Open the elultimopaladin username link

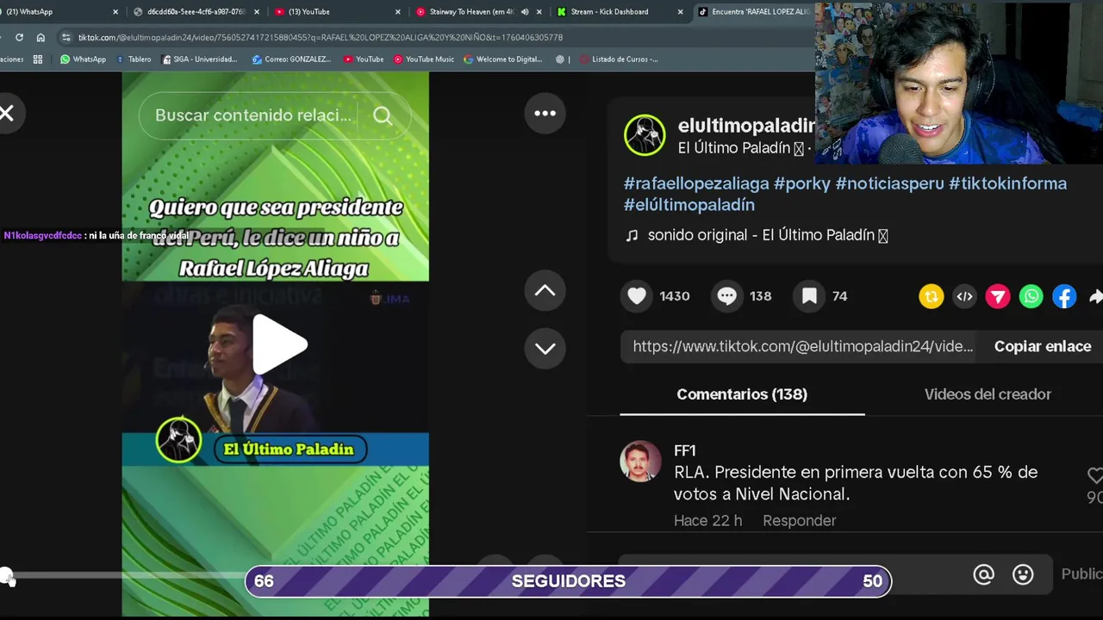tap(745, 127)
